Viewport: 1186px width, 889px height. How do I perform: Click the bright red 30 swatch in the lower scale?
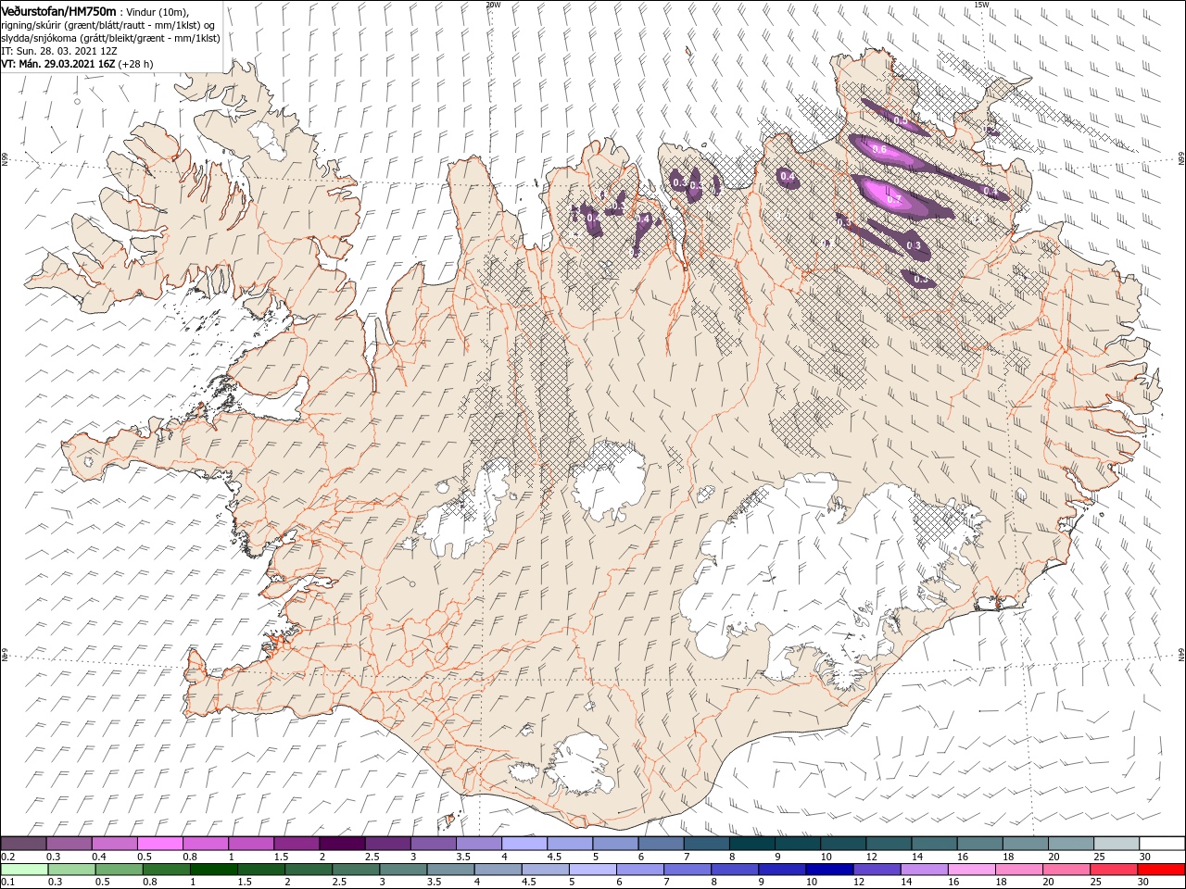pos(1161,870)
